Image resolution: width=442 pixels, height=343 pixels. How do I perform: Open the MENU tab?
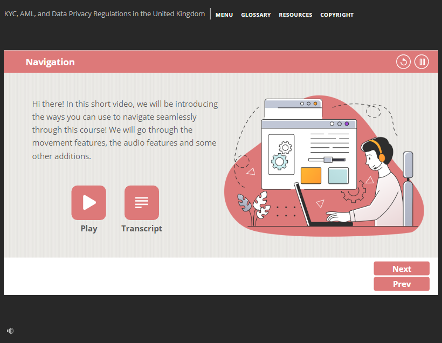click(224, 15)
